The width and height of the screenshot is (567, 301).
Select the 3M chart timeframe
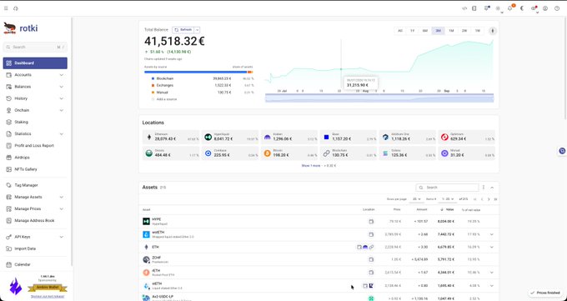(438, 31)
